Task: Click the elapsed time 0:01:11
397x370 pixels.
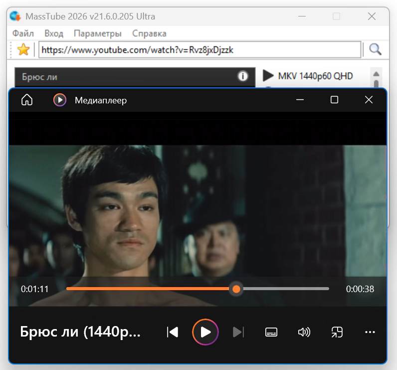Action: [x=34, y=289]
